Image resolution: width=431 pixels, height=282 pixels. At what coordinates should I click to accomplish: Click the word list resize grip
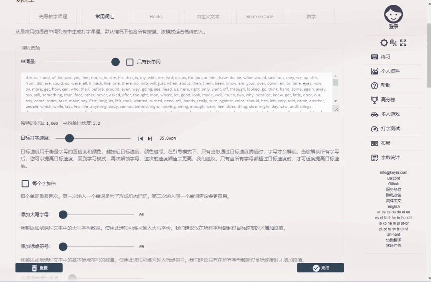tap(336, 109)
